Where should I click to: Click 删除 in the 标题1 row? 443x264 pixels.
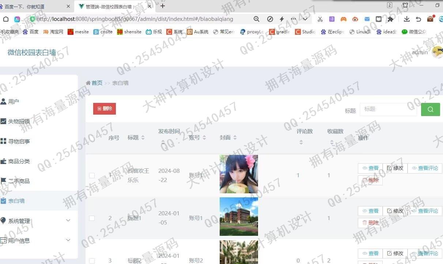(x=370, y=223)
